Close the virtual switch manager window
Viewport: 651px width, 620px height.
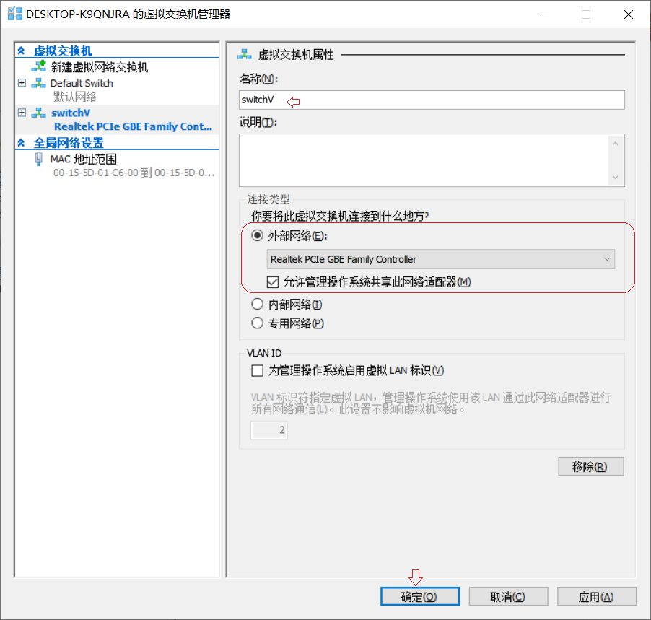click(x=628, y=14)
